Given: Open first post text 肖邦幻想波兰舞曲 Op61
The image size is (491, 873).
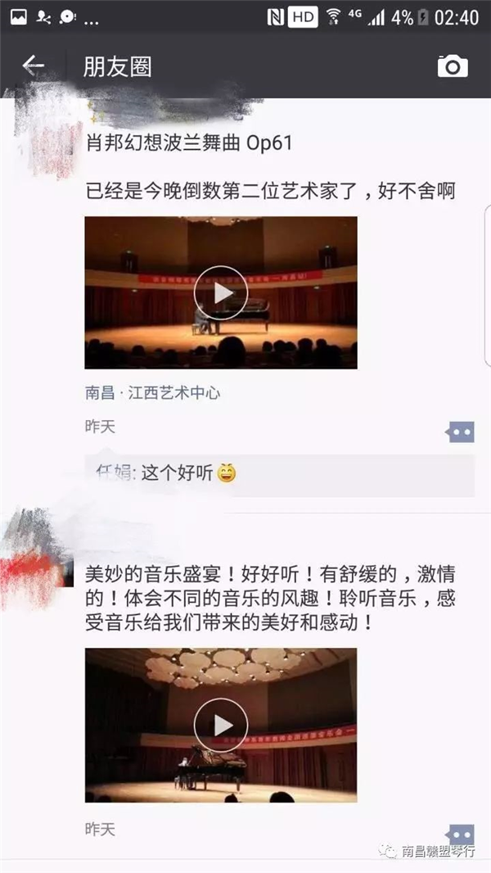Looking at the screenshot, I should [189, 143].
